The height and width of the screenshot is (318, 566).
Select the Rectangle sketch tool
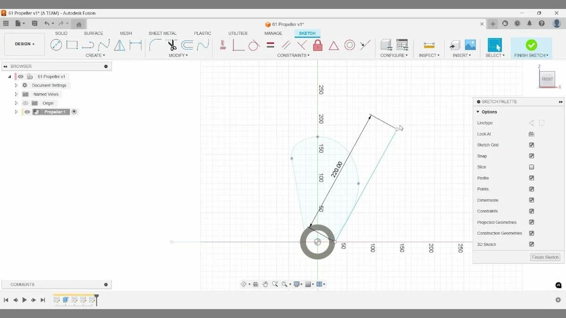pyautogui.click(x=71, y=45)
